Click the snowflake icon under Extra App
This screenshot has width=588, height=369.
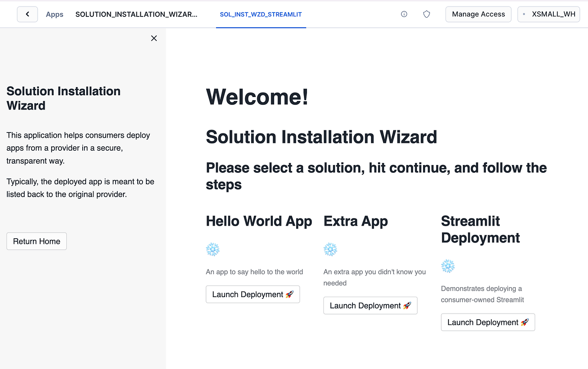(330, 249)
